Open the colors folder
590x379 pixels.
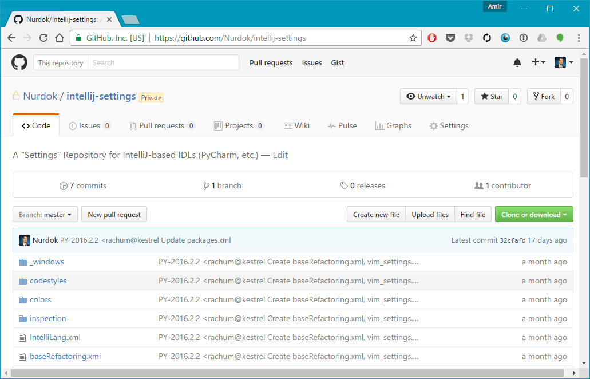pos(40,299)
